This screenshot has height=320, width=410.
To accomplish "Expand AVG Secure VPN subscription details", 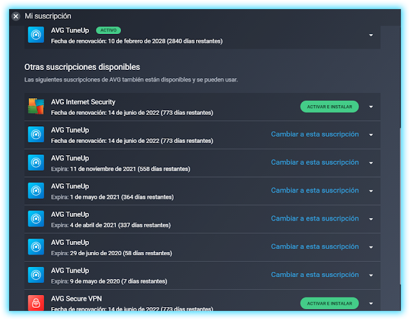I will coord(371,303).
